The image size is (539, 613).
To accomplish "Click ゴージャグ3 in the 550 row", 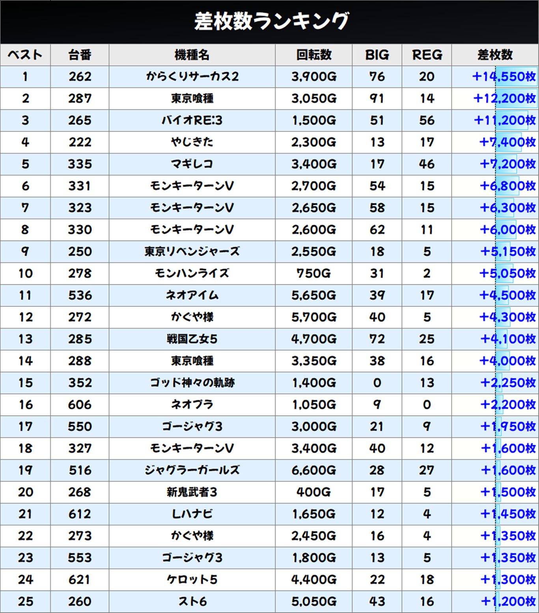I will (192, 426).
